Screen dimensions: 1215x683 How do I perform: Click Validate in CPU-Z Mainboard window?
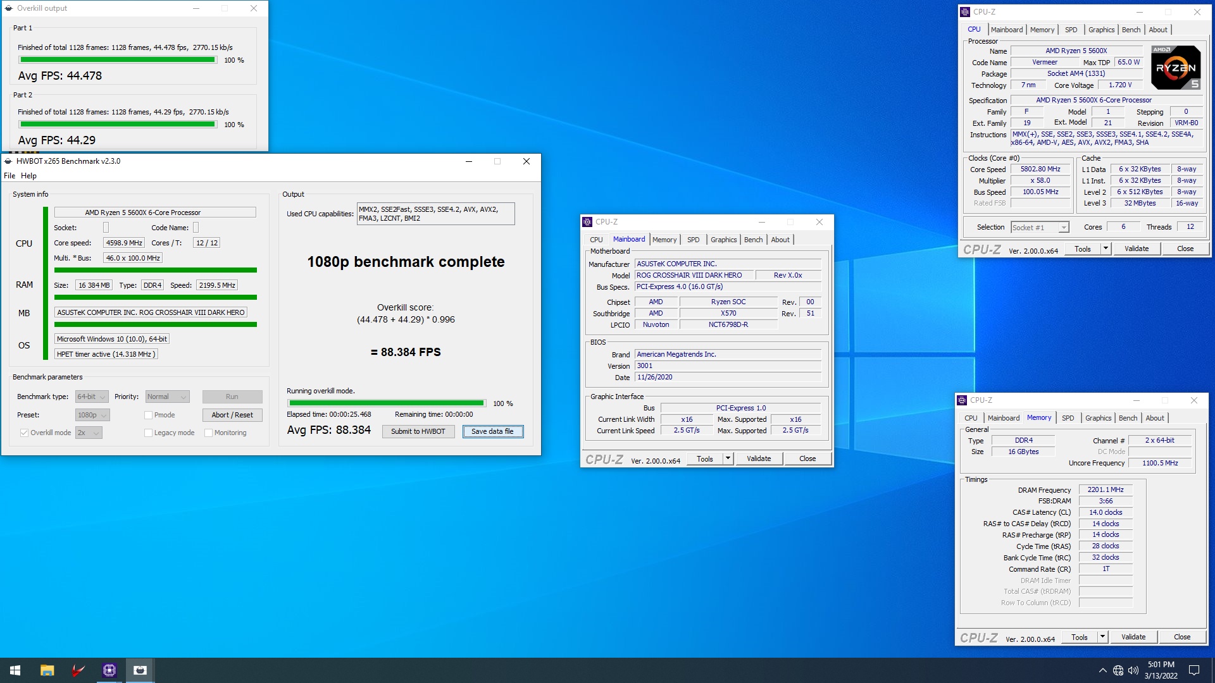759,459
